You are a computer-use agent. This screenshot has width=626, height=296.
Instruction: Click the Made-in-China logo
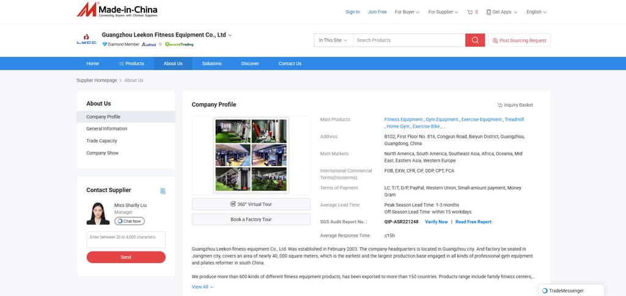click(117, 10)
